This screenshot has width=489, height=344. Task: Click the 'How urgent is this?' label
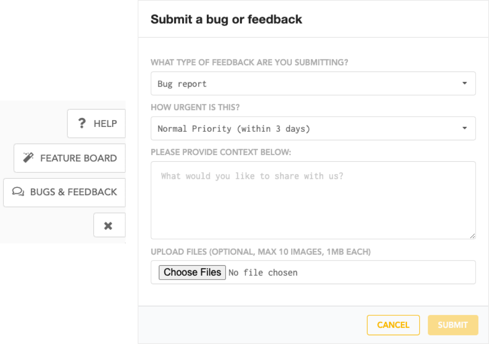click(195, 107)
